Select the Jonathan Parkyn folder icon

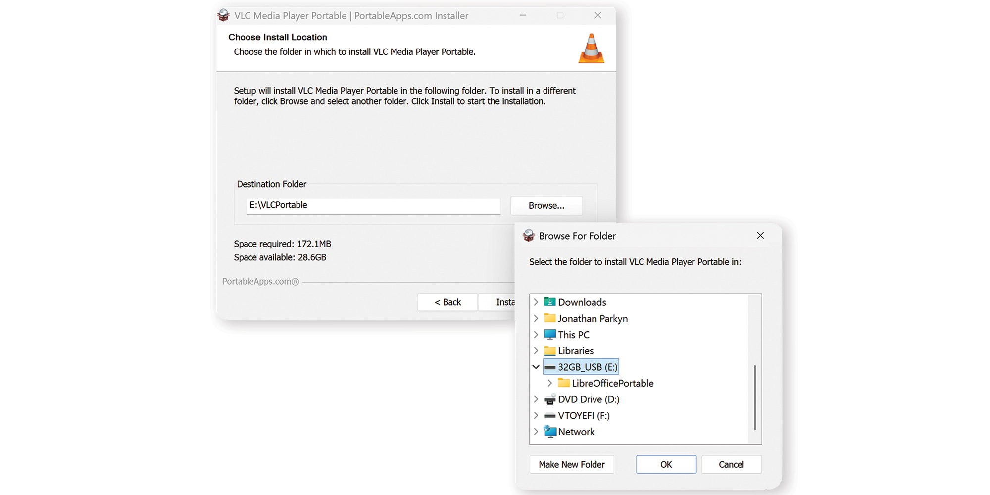[550, 318]
